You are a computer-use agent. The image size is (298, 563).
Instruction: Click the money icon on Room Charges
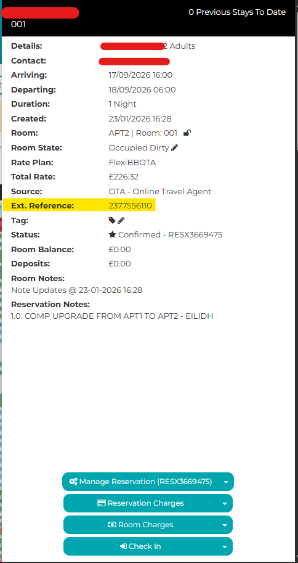pyautogui.click(x=112, y=525)
